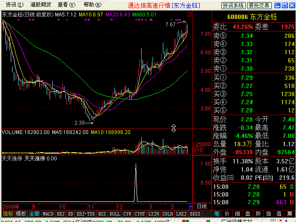Viewport: 296px width, 222px height.
Task: Select the 指 index tab
Action: click(x=269, y=214)
